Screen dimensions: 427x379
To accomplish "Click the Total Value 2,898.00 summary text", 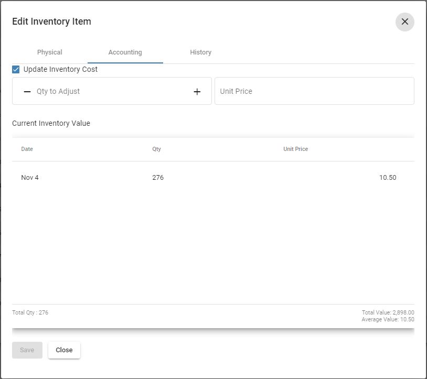I will click(x=388, y=312).
